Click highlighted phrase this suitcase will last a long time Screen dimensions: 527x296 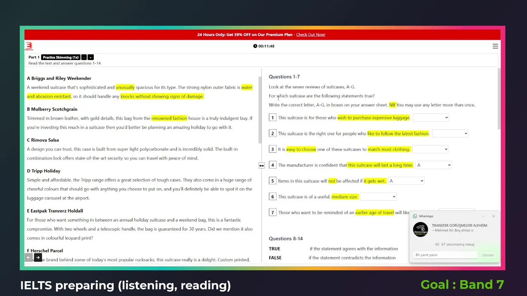380,165
